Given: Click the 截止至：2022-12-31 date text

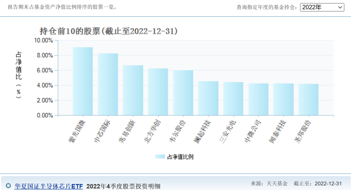Looking at the screenshot, I should (x=318, y=184).
